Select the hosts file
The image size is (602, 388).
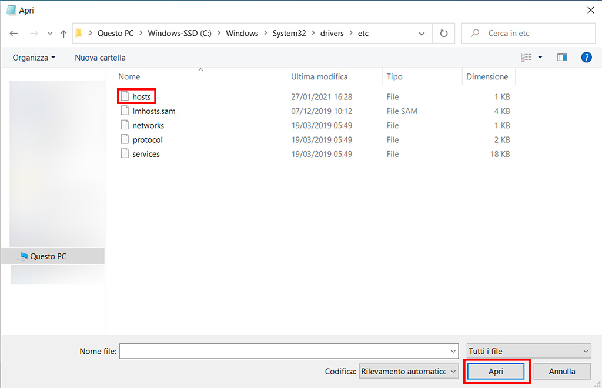pos(142,97)
